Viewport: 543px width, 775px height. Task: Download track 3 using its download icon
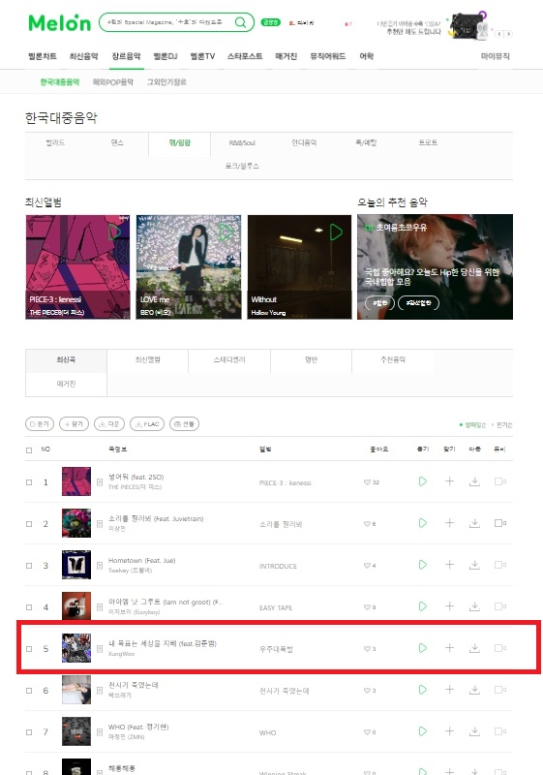coord(474,565)
